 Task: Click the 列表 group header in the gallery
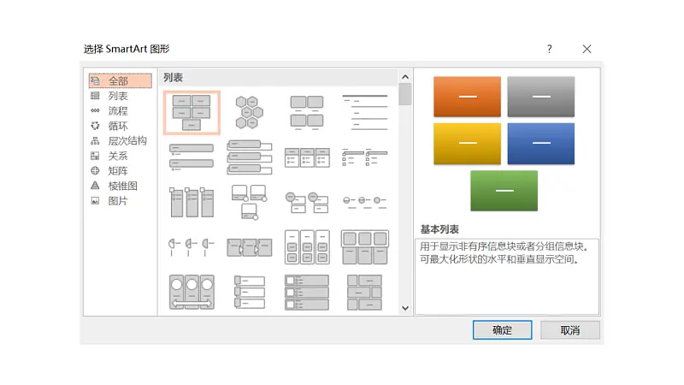point(174,78)
